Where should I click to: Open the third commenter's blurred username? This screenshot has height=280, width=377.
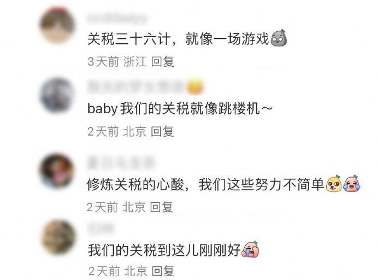tap(120, 162)
